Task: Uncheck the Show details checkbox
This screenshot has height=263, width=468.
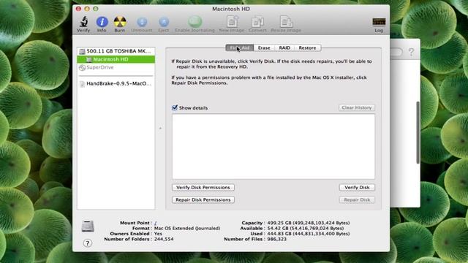Action: tap(175, 107)
